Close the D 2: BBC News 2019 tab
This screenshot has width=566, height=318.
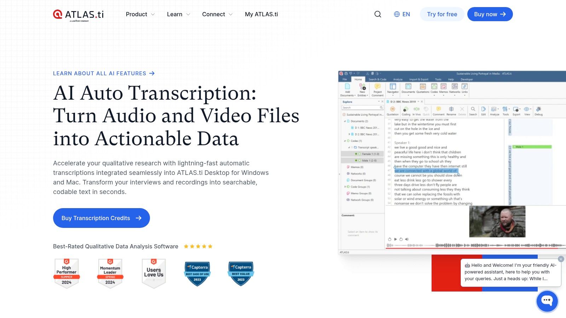tap(422, 102)
